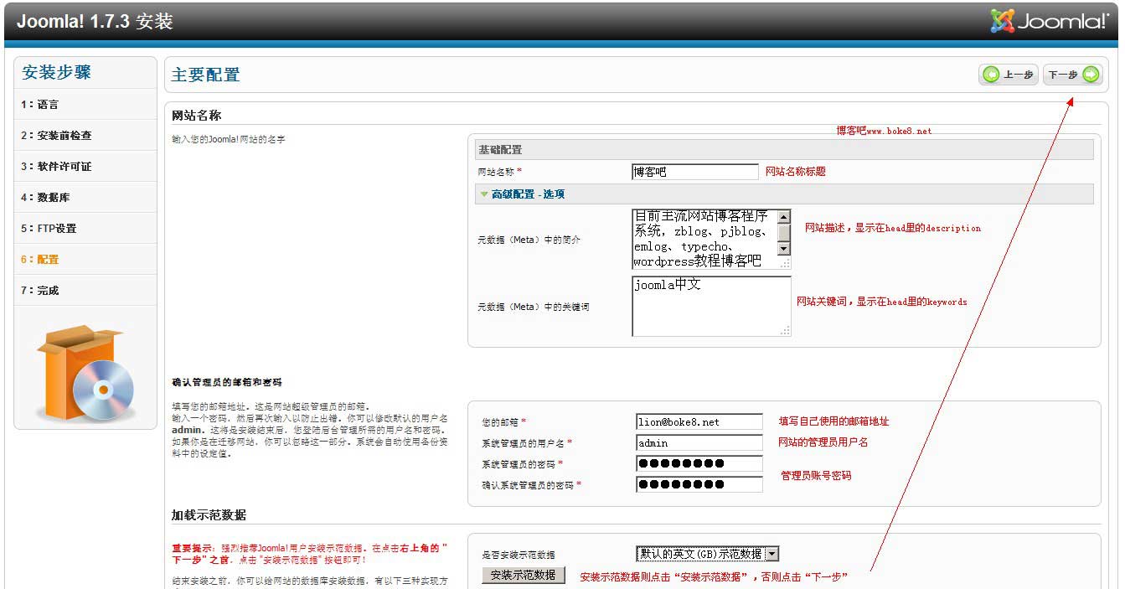Select step 7: 完成
This screenshot has height=589, width=1125.
click(x=85, y=291)
